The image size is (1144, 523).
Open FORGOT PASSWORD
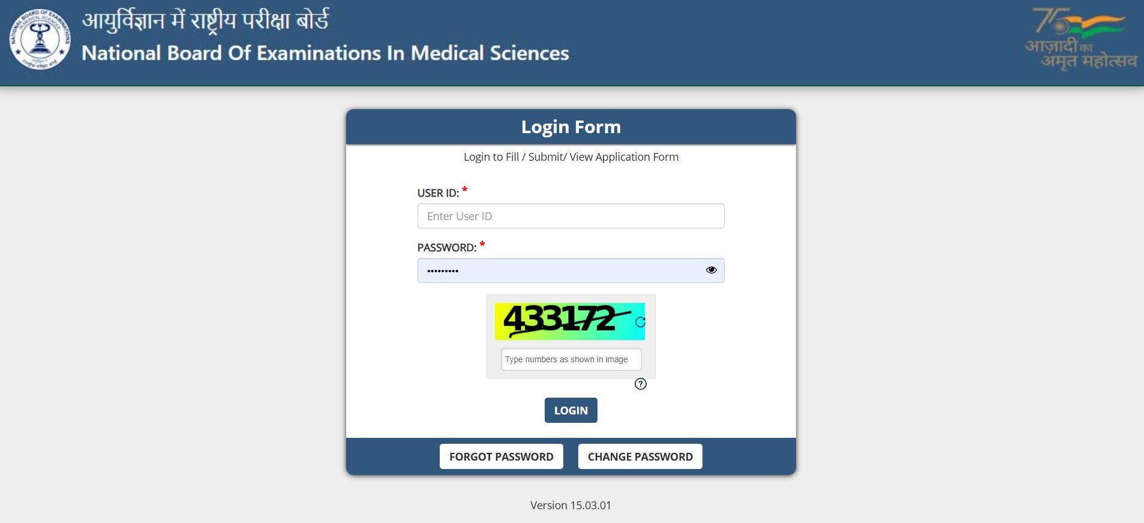pos(501,456)
